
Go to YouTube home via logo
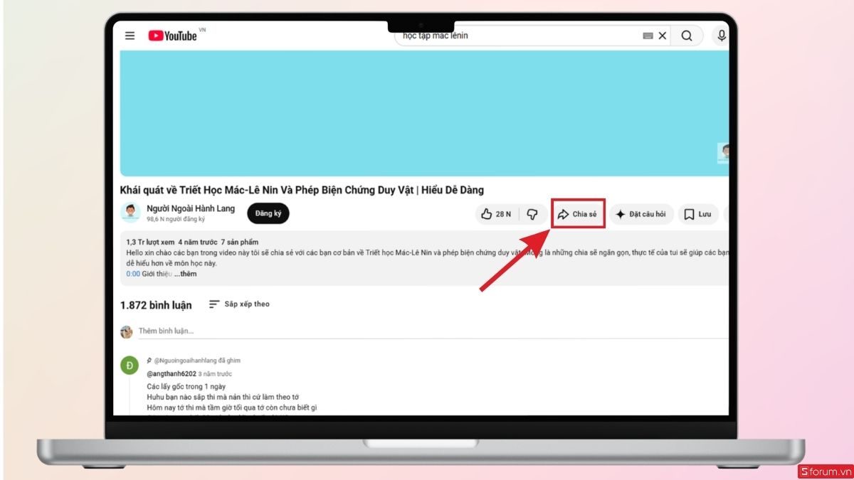point(173,36)
